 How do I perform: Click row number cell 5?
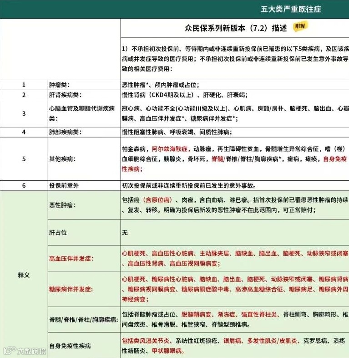pos(24,159)
